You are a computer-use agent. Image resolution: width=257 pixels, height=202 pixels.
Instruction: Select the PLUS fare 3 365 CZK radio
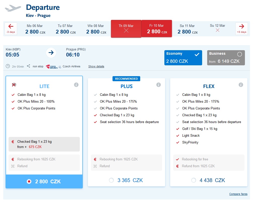(111, 180)
